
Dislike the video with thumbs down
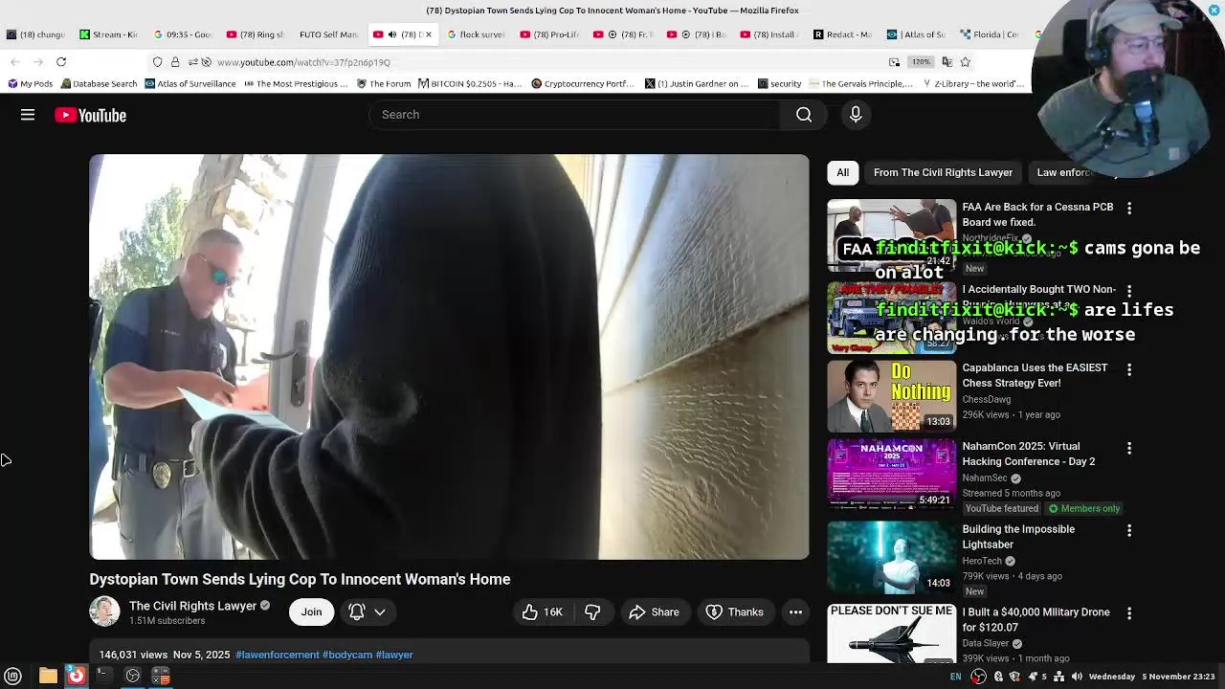(x=592, y=612)
